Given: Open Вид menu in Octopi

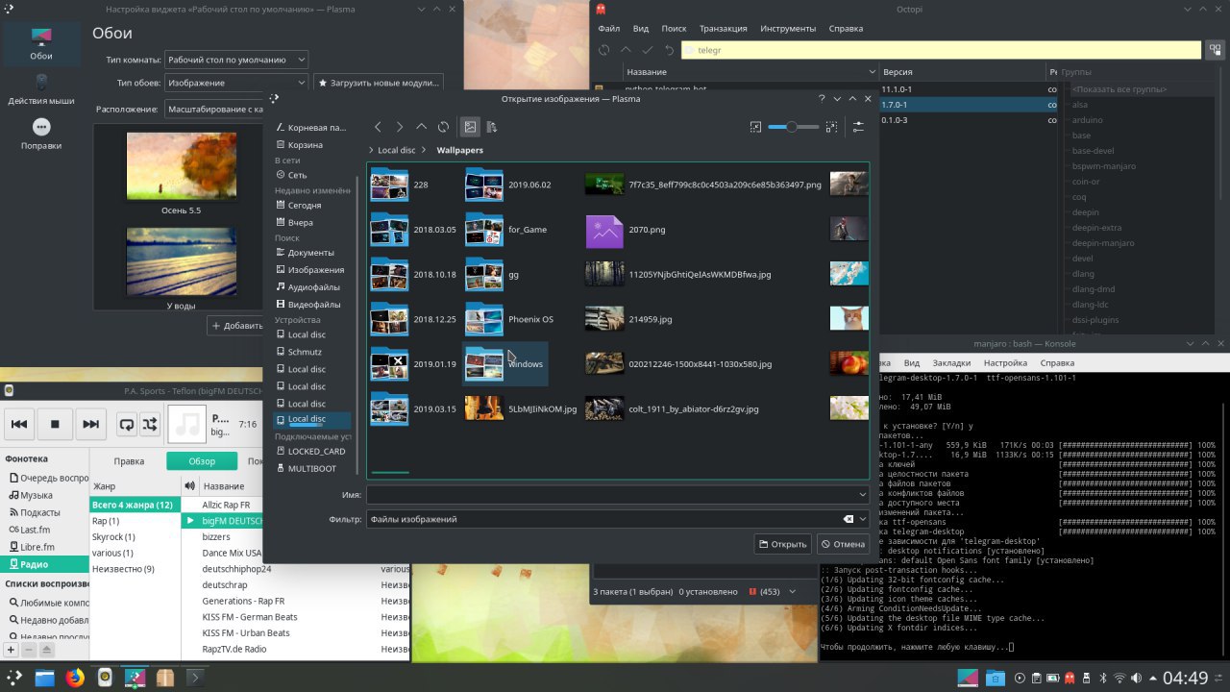Looking at the screenshot, I should (640, 29).
